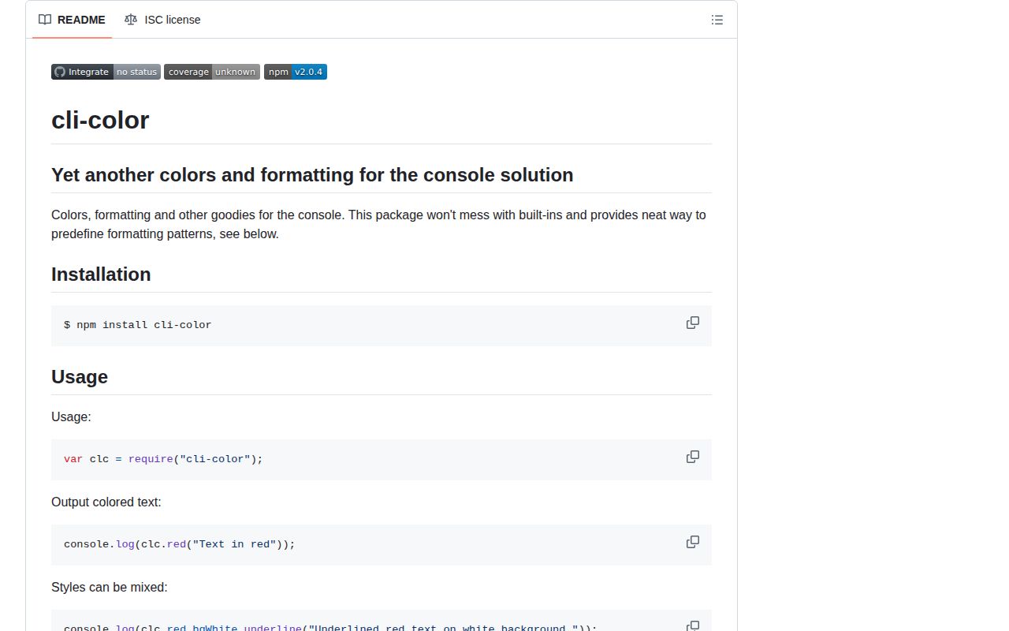The height and width of the screenshot is (631, 1009).
Task: Click the scales icon on license tab
Action: (131, 20)
